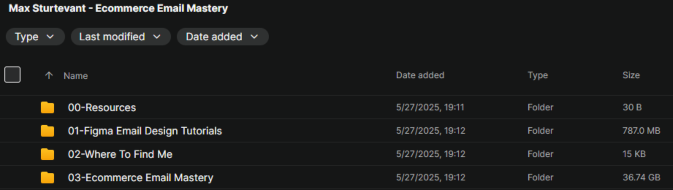This screenshot has height=190, width=673.
Task: Click the 02-Where To Find Me folder icon
Action: (48, 154)
